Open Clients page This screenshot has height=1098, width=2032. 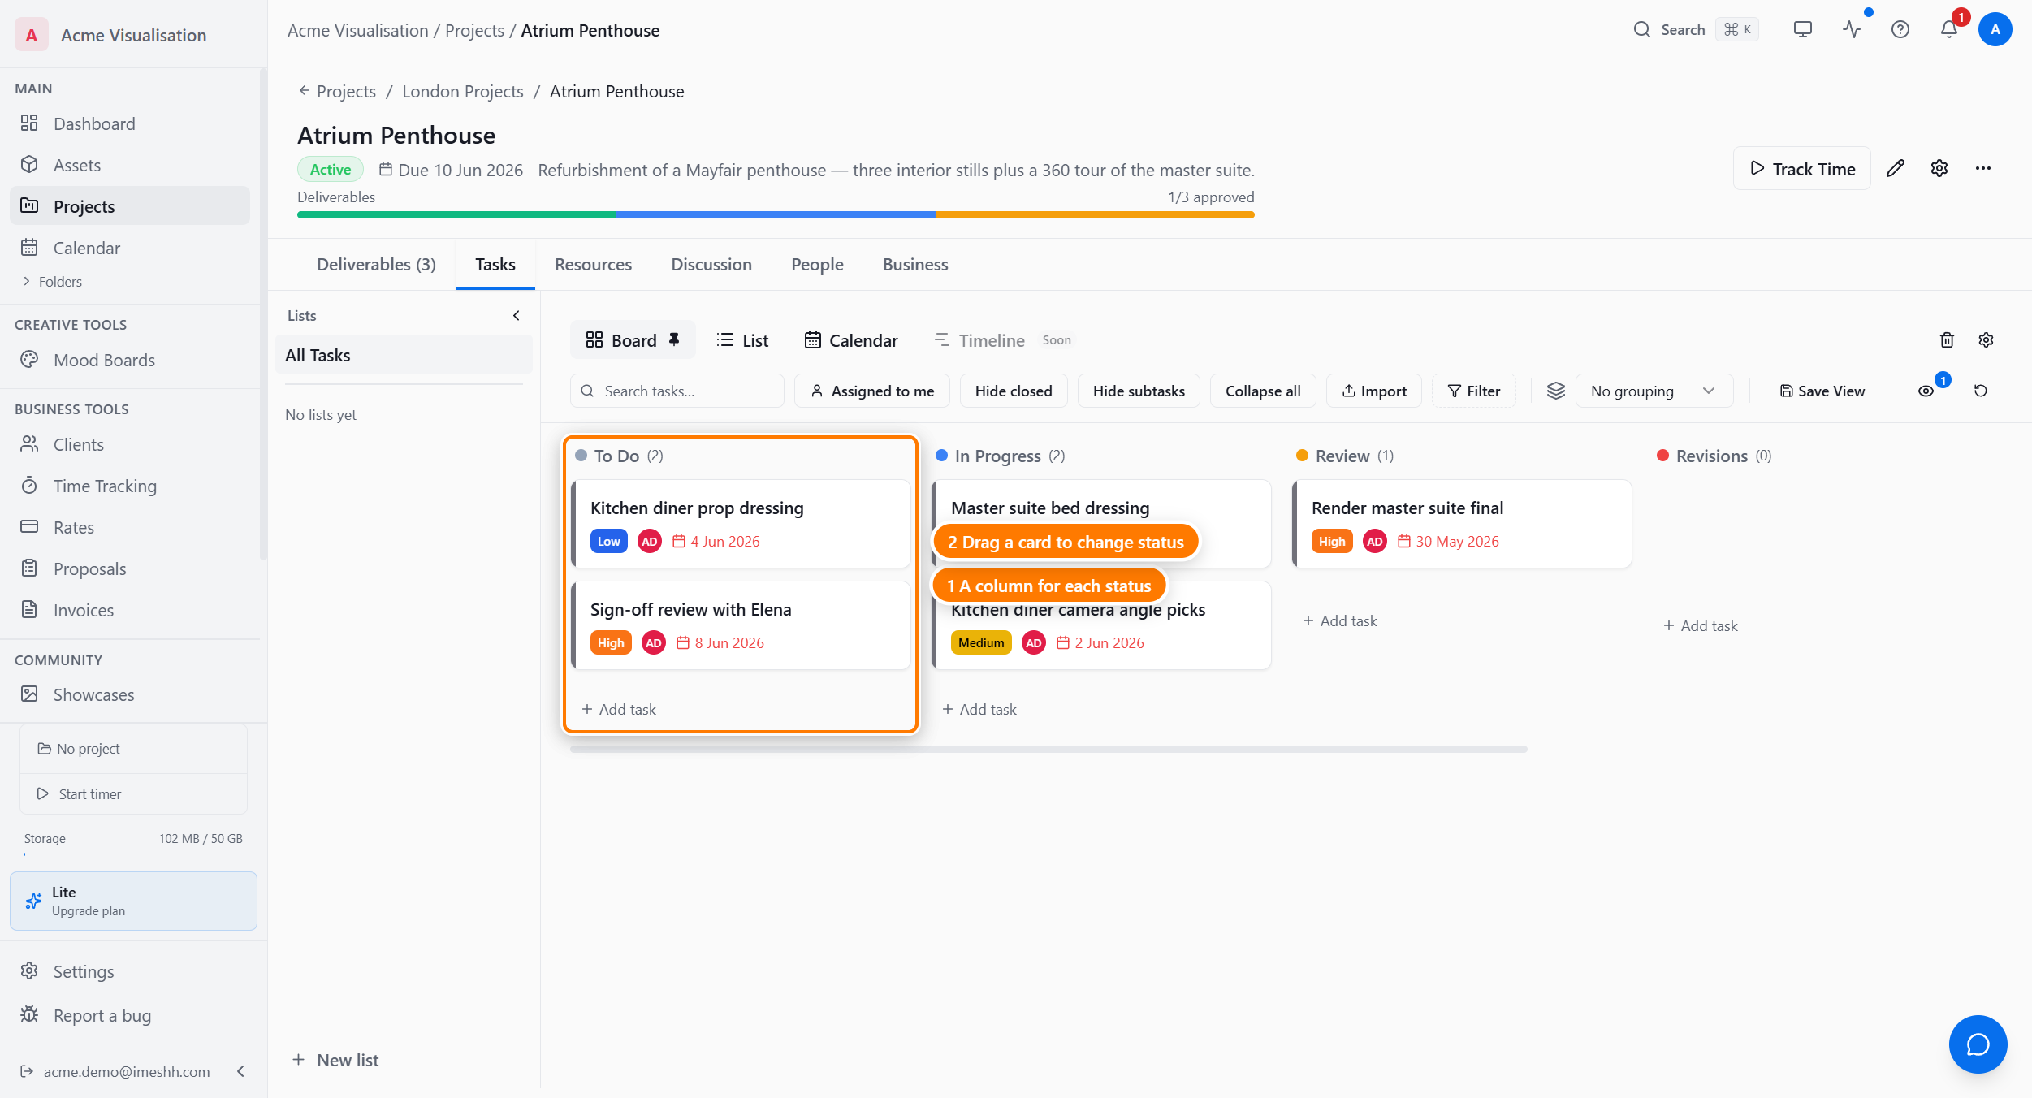click(130, 444)
